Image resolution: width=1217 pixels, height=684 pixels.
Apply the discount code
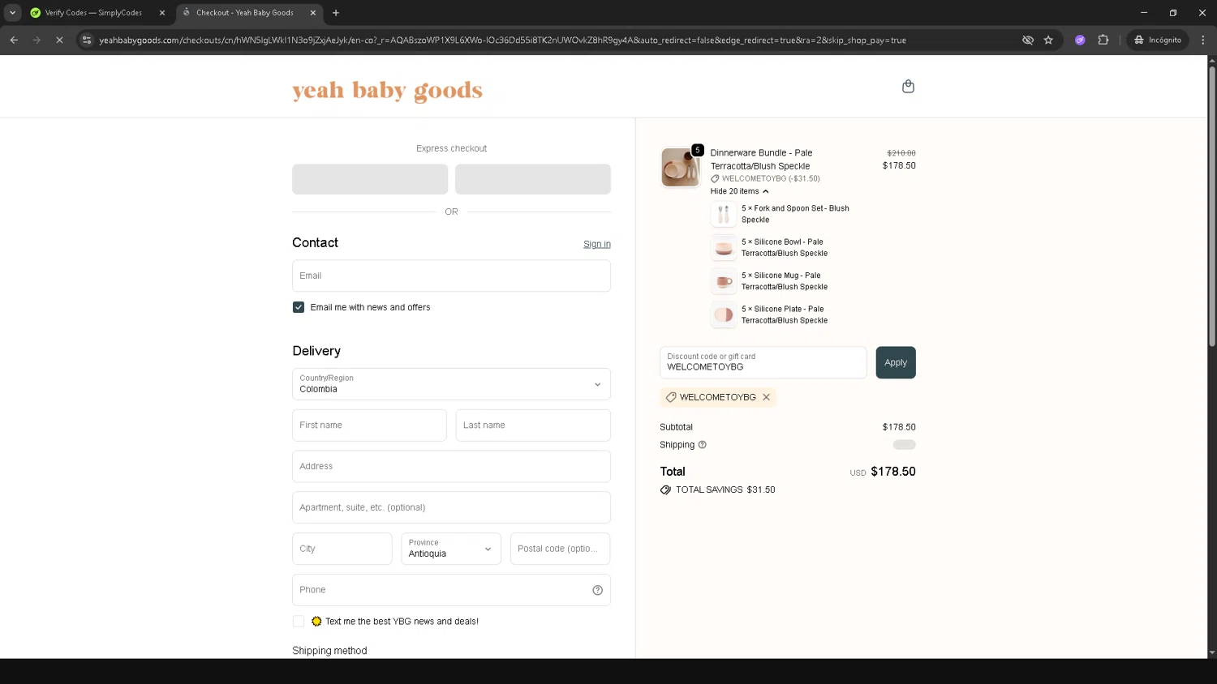coord(896,362)
